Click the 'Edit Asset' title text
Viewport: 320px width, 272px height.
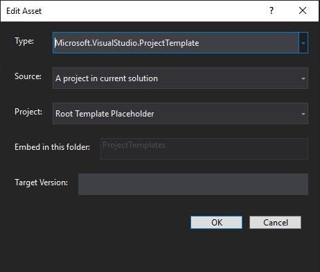tap(24, 11)
